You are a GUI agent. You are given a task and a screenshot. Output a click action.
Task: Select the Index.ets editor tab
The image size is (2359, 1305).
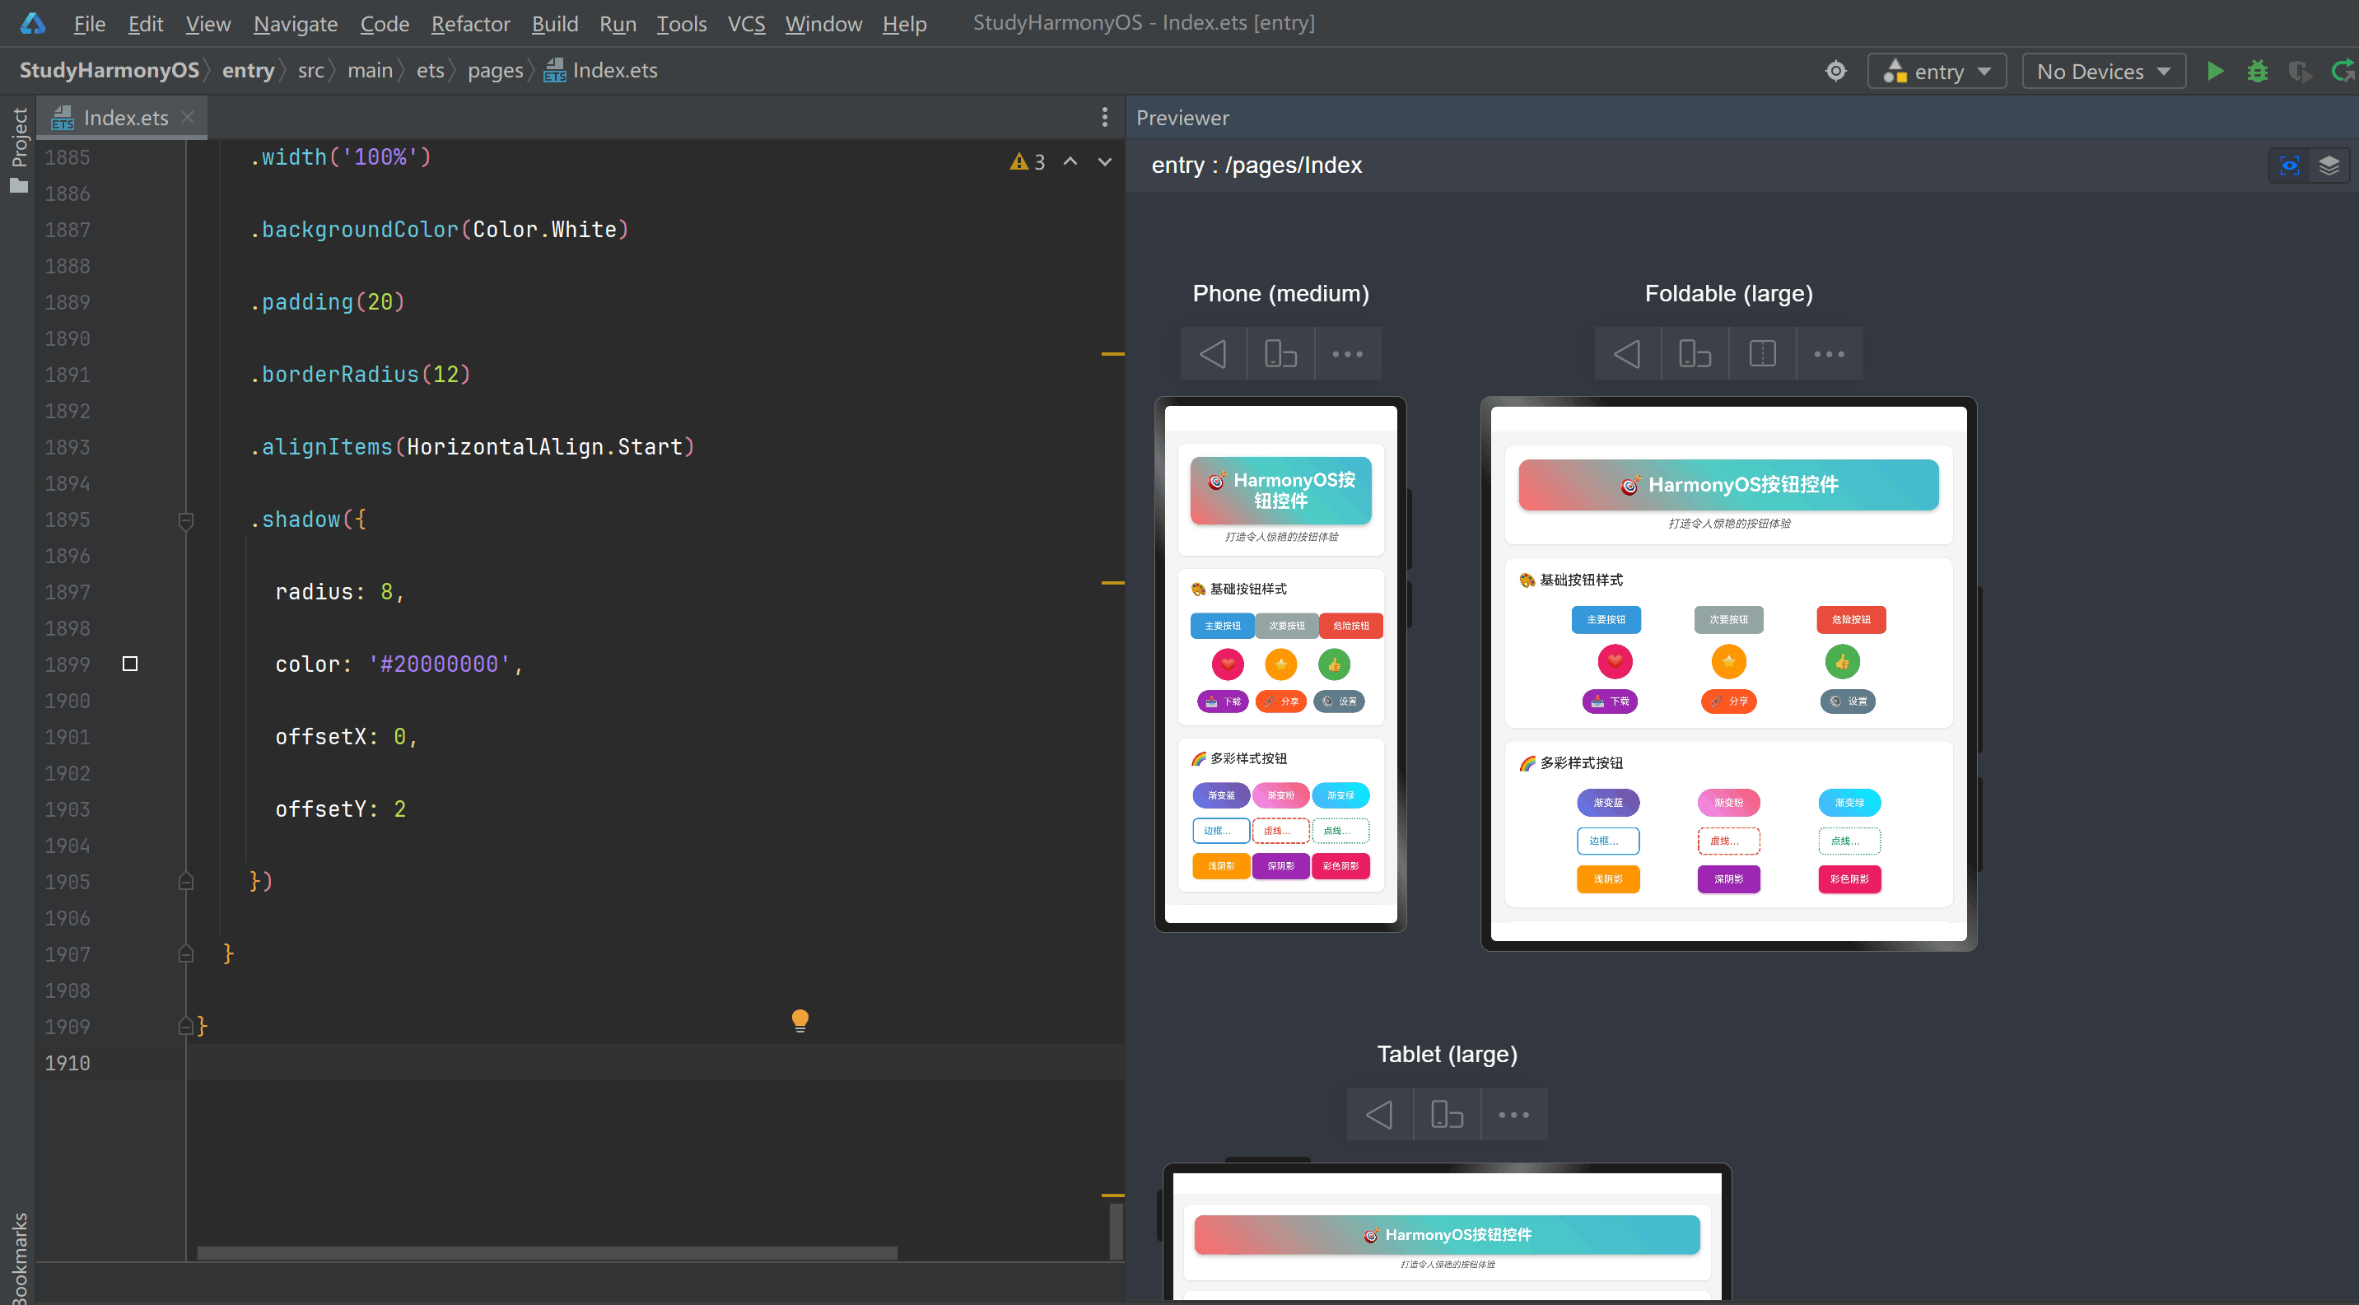(125, 117)
